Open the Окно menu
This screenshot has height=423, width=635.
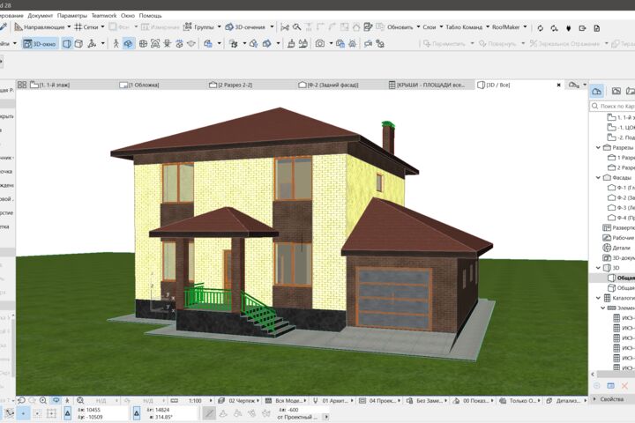click(x=128, y=15)
